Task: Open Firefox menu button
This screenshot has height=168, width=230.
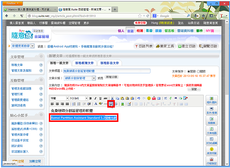Action: [x=13, y=3]
